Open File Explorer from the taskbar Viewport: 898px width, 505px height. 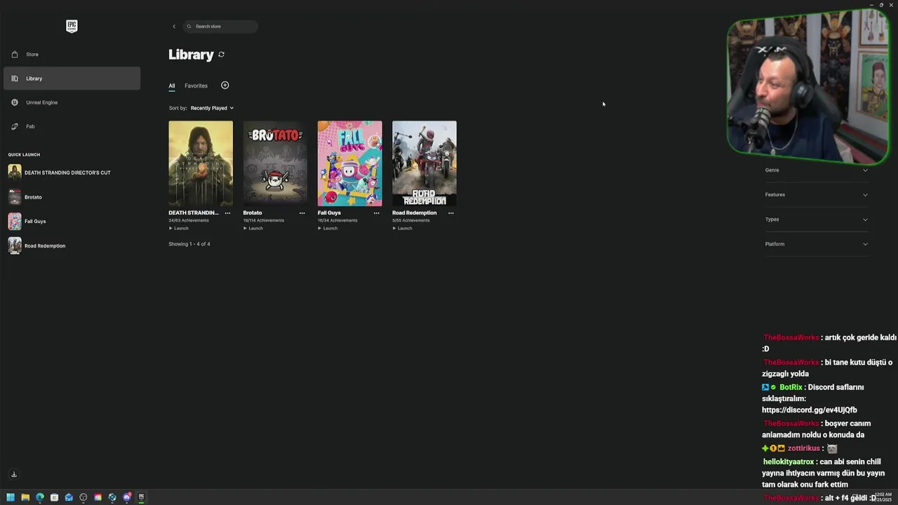click(25, 497)
